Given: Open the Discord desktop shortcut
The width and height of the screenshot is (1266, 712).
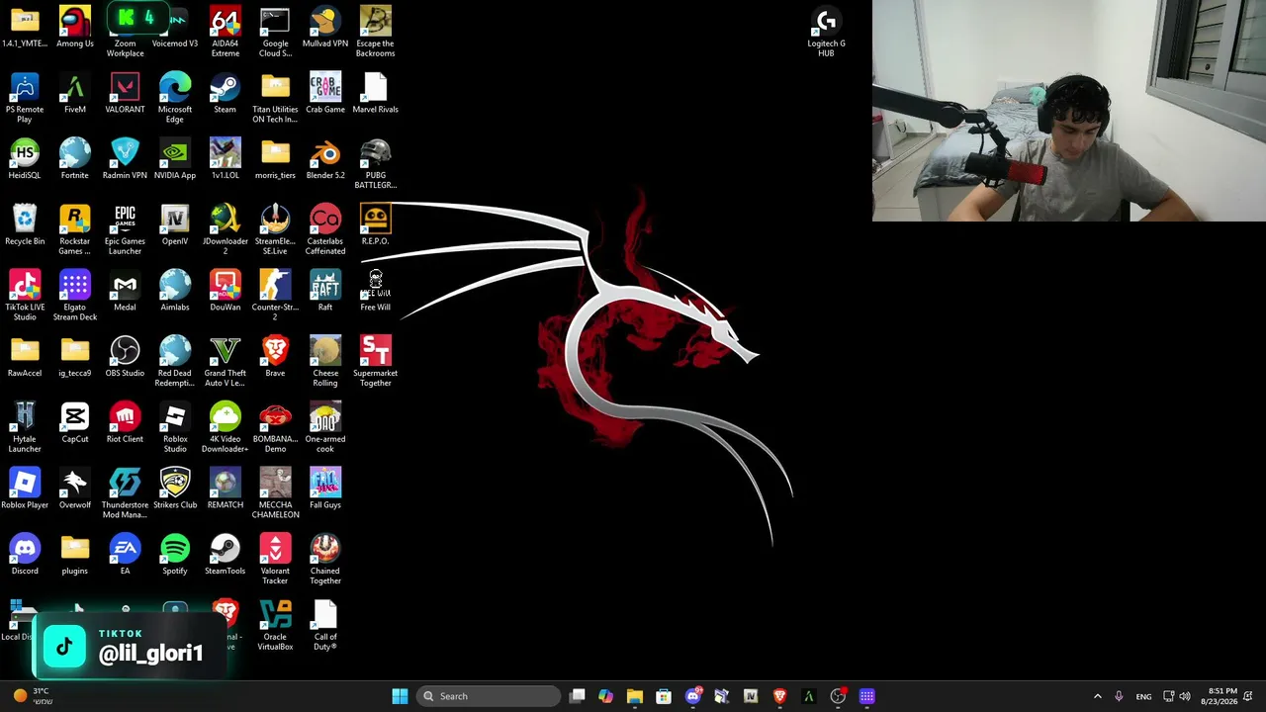Looking at the screenshot, I should [x=25, y=555].
